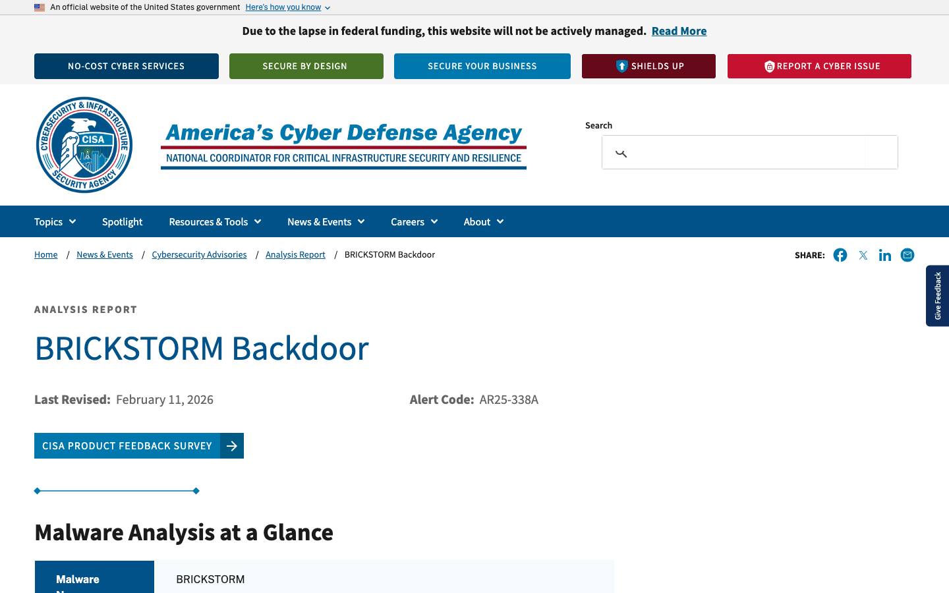The height and width of the screenshot is (593, 949).
Task: Share the report on X
Action: pyautogui.click(x=863, y=255)
